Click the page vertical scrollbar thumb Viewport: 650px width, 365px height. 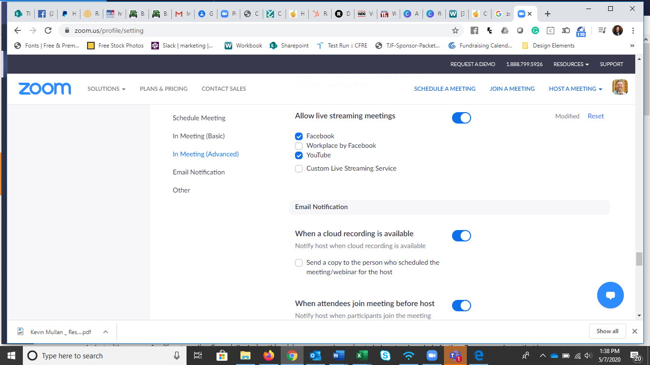(x=639, y=259)
